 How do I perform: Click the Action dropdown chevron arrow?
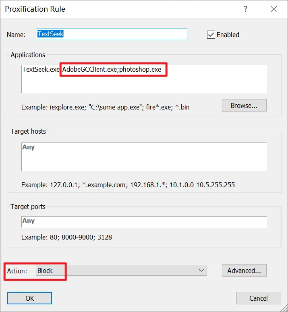(x=201, y=271)
